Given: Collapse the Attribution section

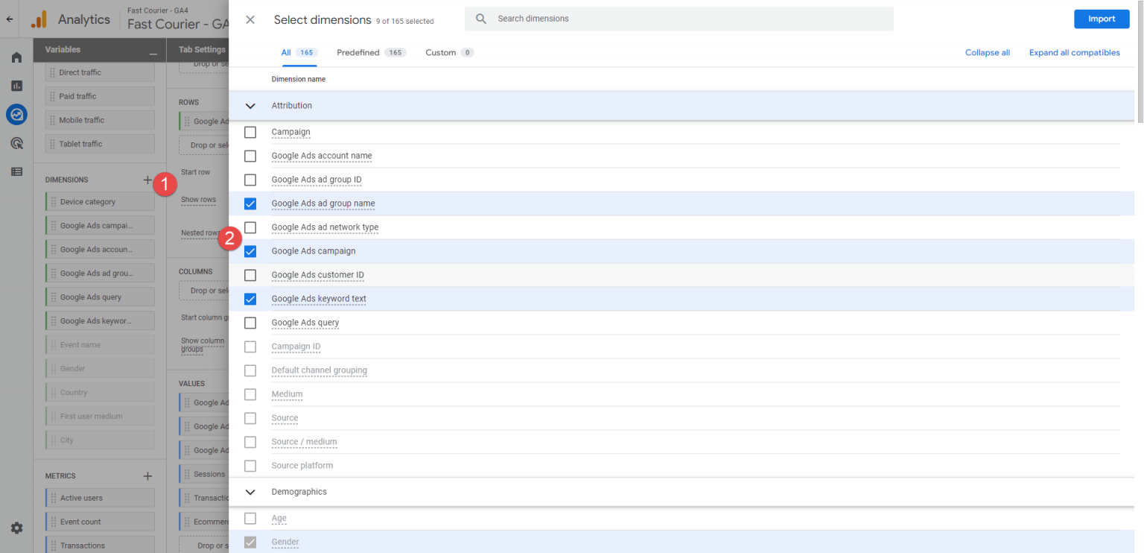Looking at the screenshot, I should coord(250,106).
